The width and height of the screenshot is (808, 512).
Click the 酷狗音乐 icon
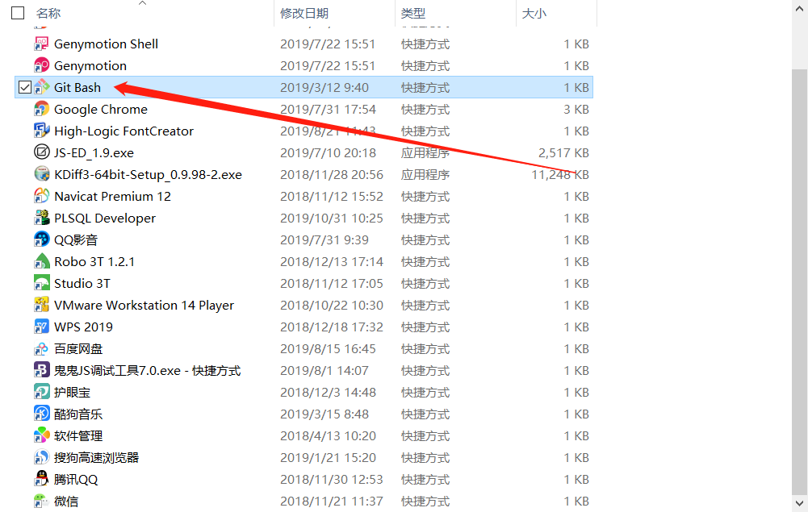point(41,414)
